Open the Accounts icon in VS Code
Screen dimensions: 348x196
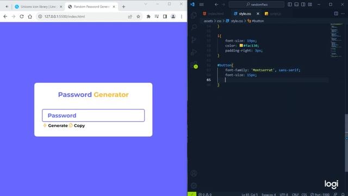click(194, 173)
